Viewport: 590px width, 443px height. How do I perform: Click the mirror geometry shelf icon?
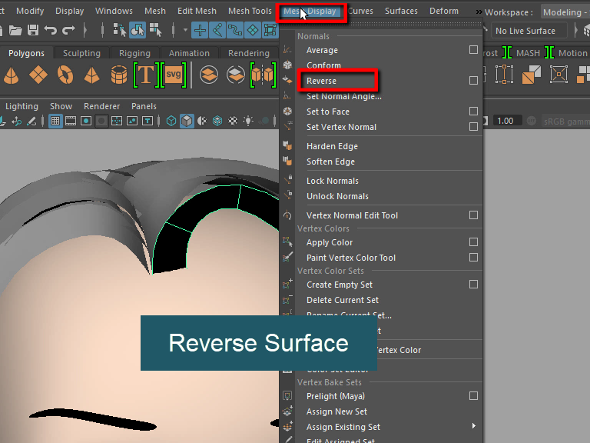coord(262,75)
